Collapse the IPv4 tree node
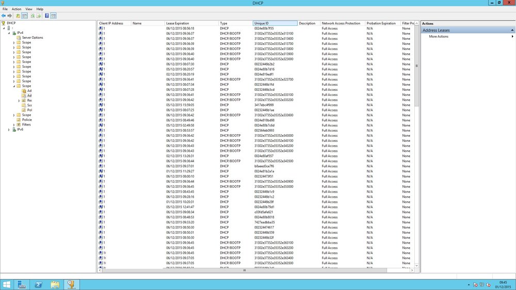The height and width of the screenshot is (290, 516). click(x=9, y=33)
